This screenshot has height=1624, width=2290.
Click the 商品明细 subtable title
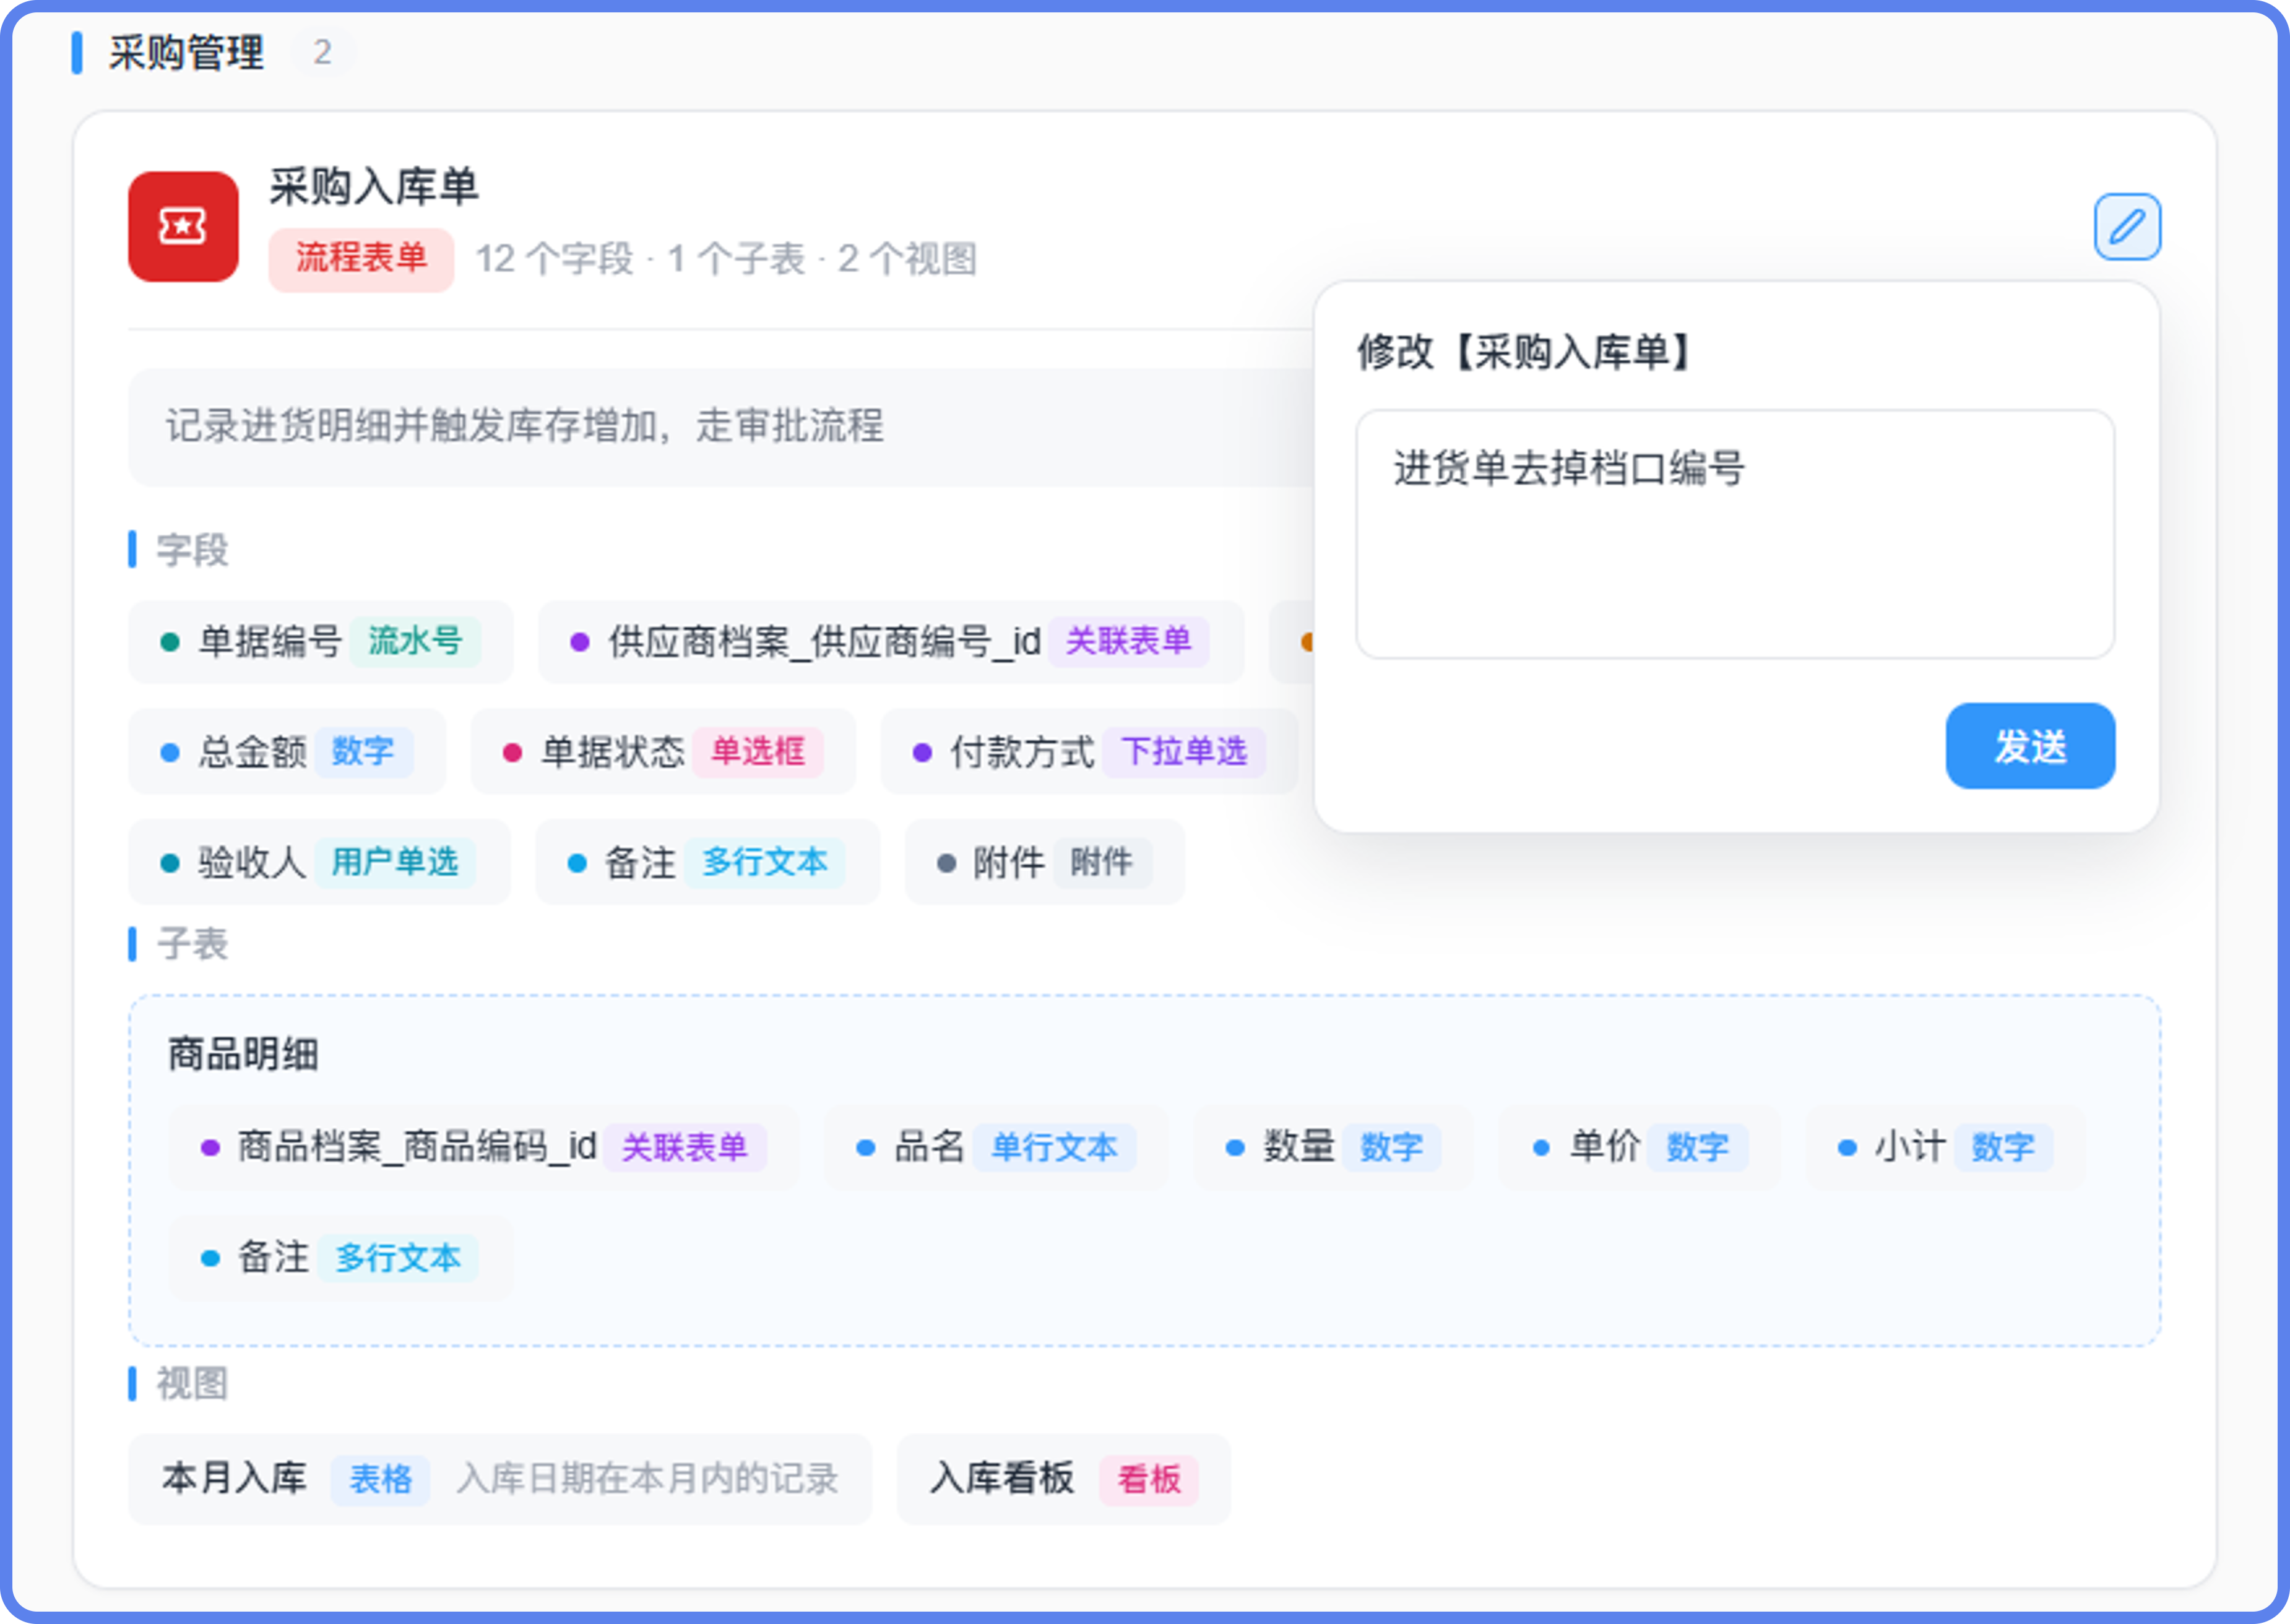(x=243, y=1053)
